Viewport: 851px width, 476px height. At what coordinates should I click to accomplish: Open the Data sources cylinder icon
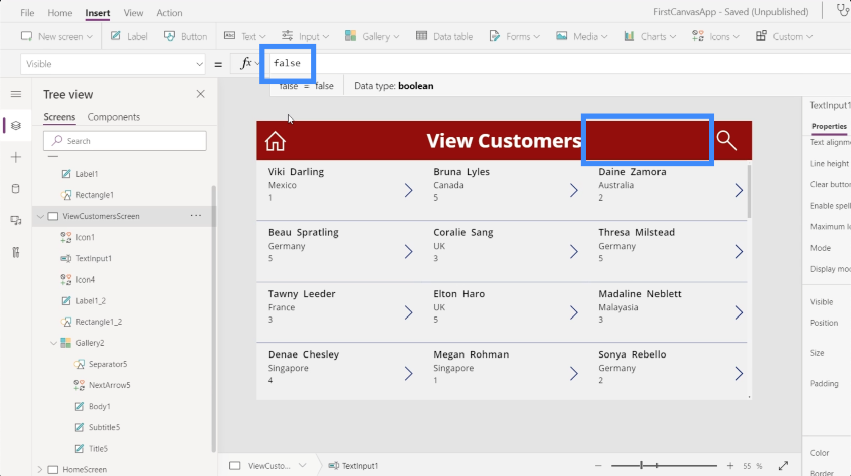click(x=16, y=189)
